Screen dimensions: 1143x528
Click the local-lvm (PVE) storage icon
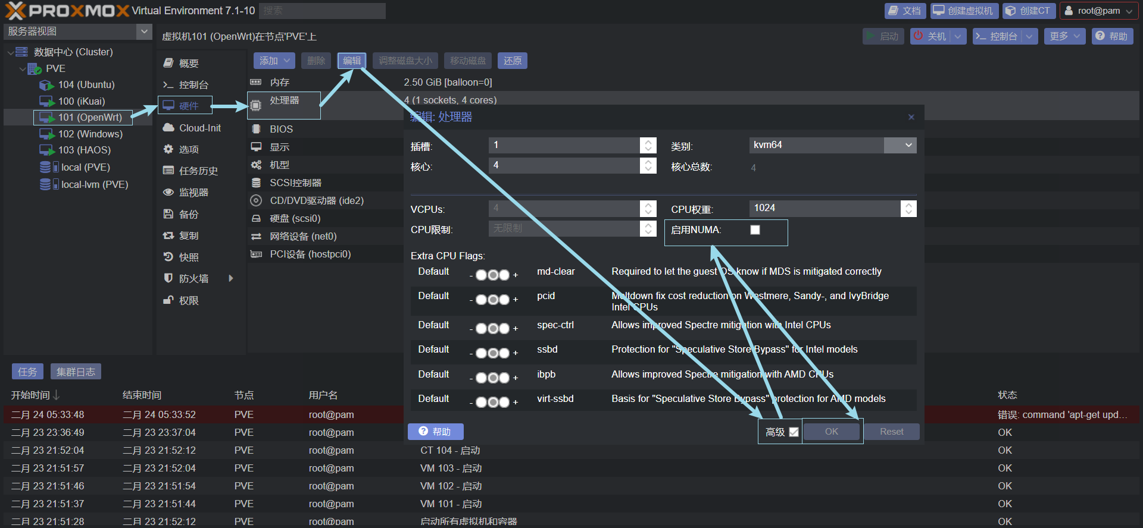(x=45, y=185)
